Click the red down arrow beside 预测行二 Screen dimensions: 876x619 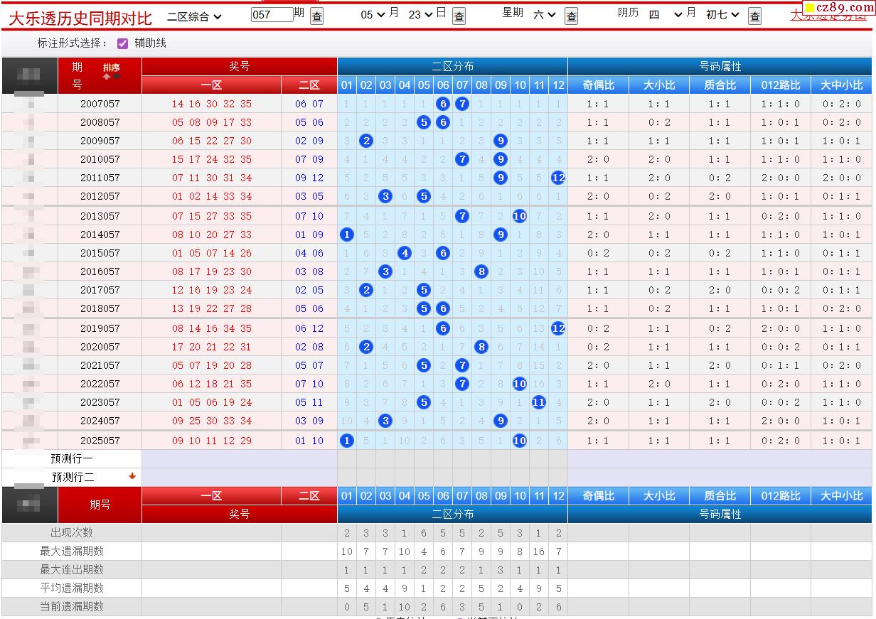(x=132, y=476)
